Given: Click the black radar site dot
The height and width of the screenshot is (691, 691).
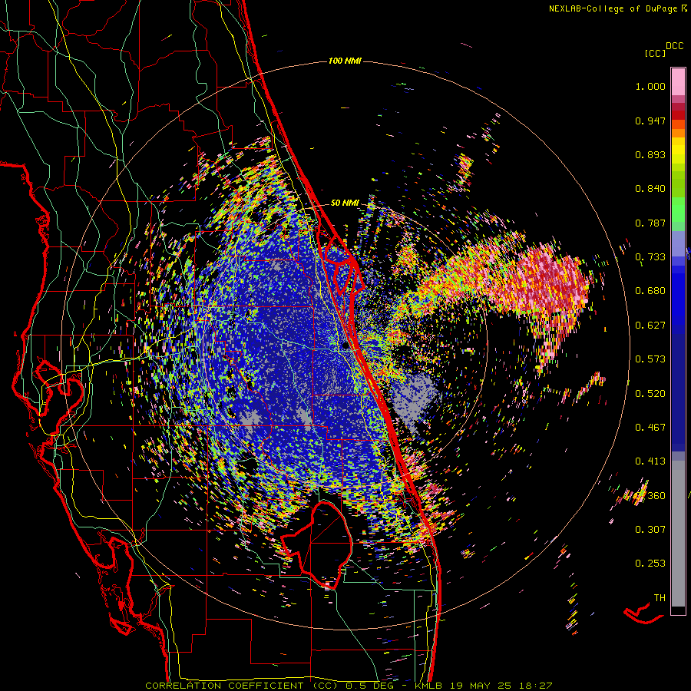Looking at the screenshot, I should point(345,346).
